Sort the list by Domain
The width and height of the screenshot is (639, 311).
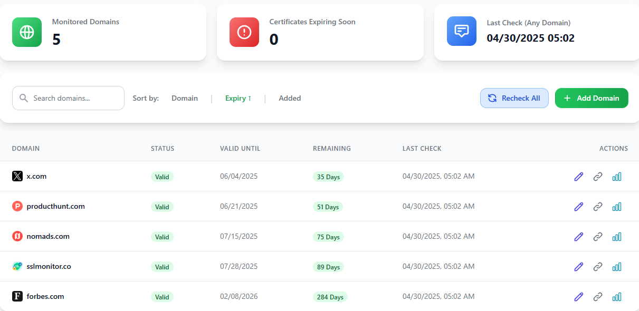tap(185, 98)
